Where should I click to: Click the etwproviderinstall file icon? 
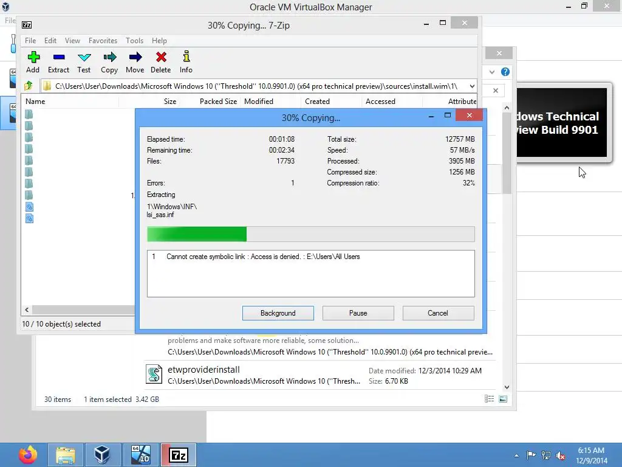(154, 374)
